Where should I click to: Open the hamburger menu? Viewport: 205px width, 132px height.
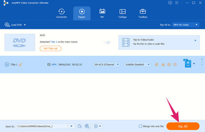[177, 3]
